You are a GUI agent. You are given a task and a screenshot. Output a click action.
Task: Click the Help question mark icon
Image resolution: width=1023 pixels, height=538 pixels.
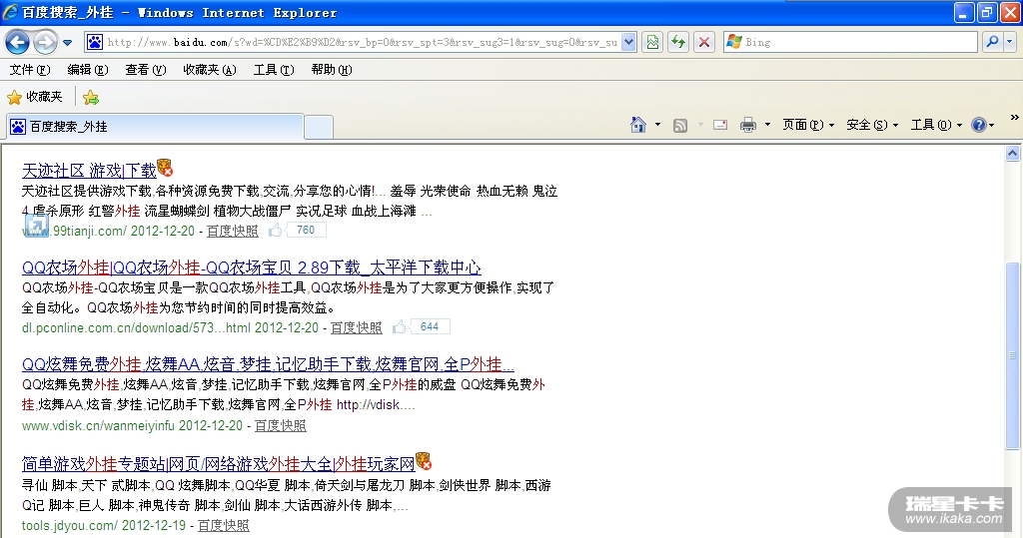(979, 125)
